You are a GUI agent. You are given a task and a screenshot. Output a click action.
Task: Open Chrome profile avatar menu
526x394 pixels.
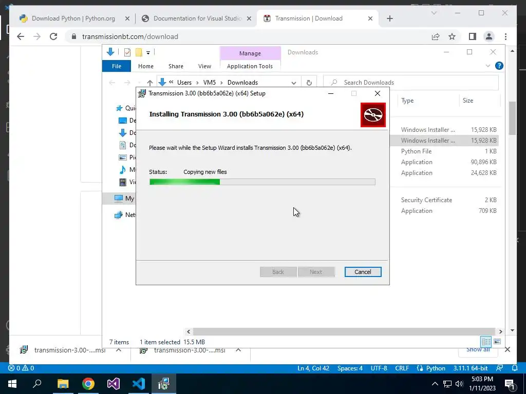tap(489, 36)
